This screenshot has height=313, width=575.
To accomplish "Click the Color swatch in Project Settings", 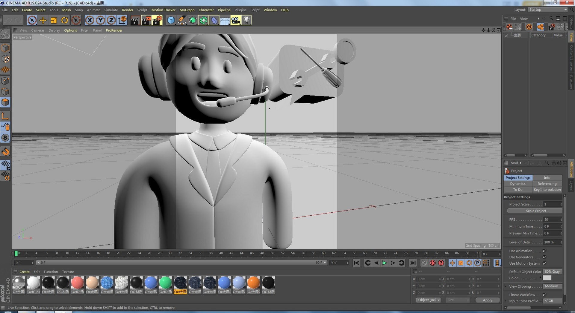I will (547, 278).
